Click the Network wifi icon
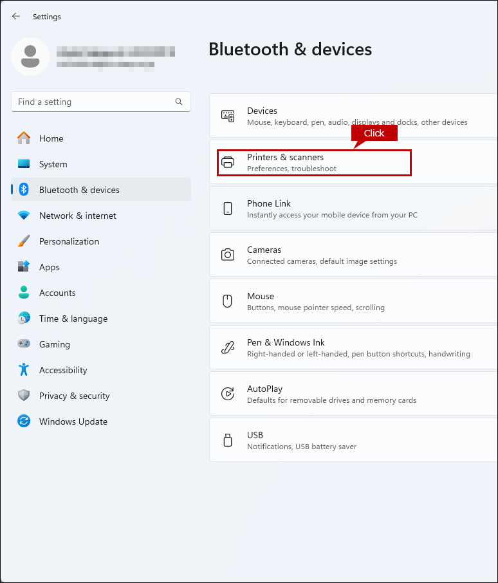This screenshot has width=498, height=583. click(24, 216)
